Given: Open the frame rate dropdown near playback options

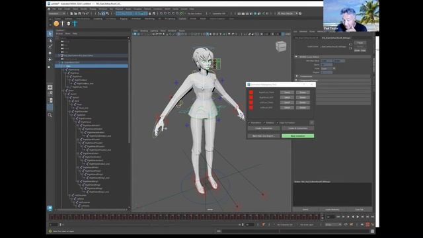Looking at the screenshot, I should coord(333,225).
